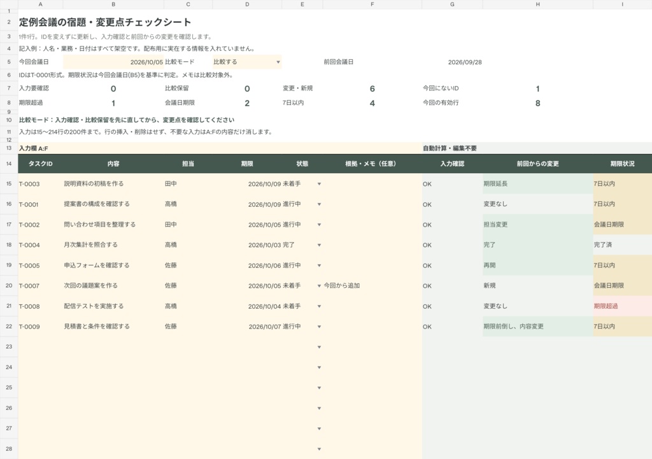Select the 7日以内 summary count 4
This screenshot has width=652, height=459.
[x=372, y=103]
